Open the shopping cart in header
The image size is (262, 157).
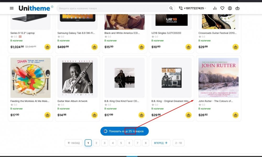[237, 8]
